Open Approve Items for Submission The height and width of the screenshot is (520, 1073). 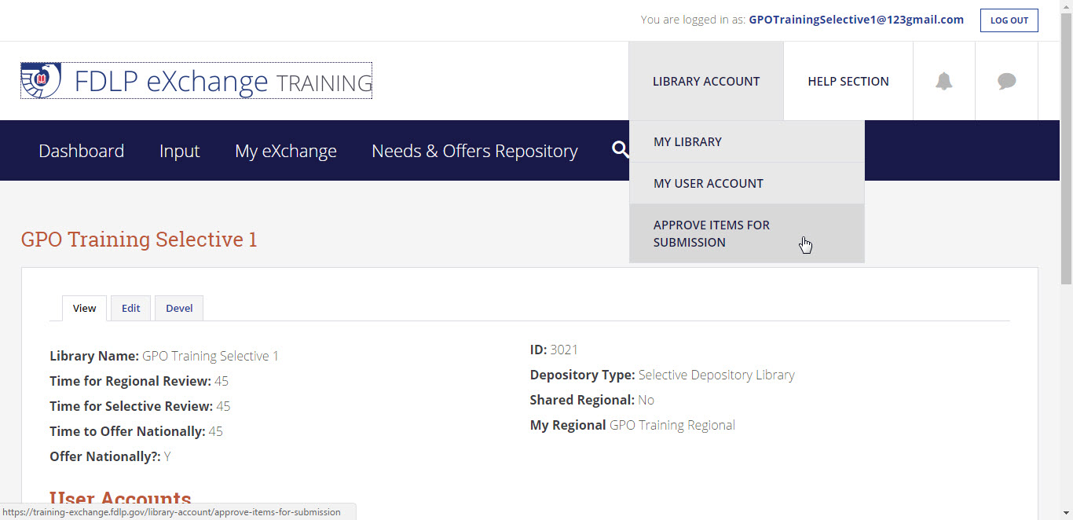pyautogui.click(x=747, y=233)
